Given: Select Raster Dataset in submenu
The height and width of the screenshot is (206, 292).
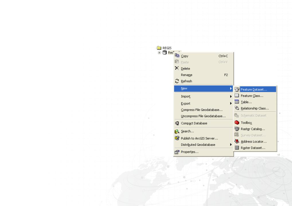Looking at the screenshot, I should click(255, 148).
